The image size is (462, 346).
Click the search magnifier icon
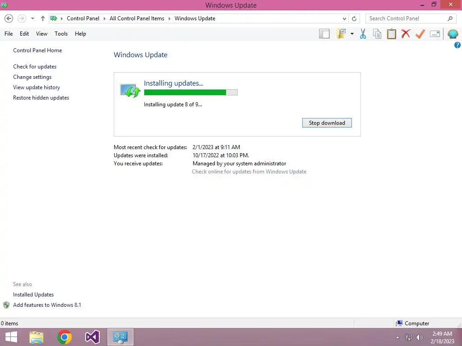click(450, 18)
